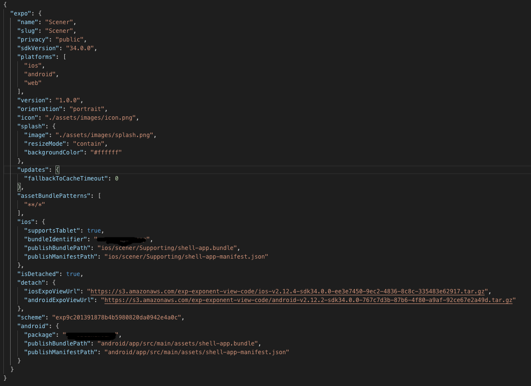Select the "#ffffff" backgroundColor value
531x386 pixels.
106,152
